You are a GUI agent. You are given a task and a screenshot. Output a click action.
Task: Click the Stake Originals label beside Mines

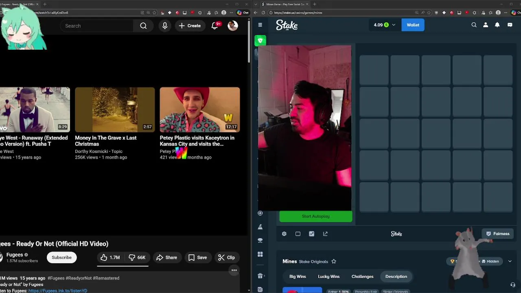(x=313, y=261)
